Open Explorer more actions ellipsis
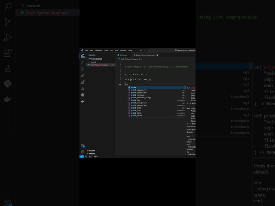275x206 pixels. click(112, 55)
